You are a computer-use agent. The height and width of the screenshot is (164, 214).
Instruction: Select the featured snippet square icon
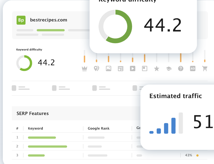pyautogui.click(x=145, y=68)
